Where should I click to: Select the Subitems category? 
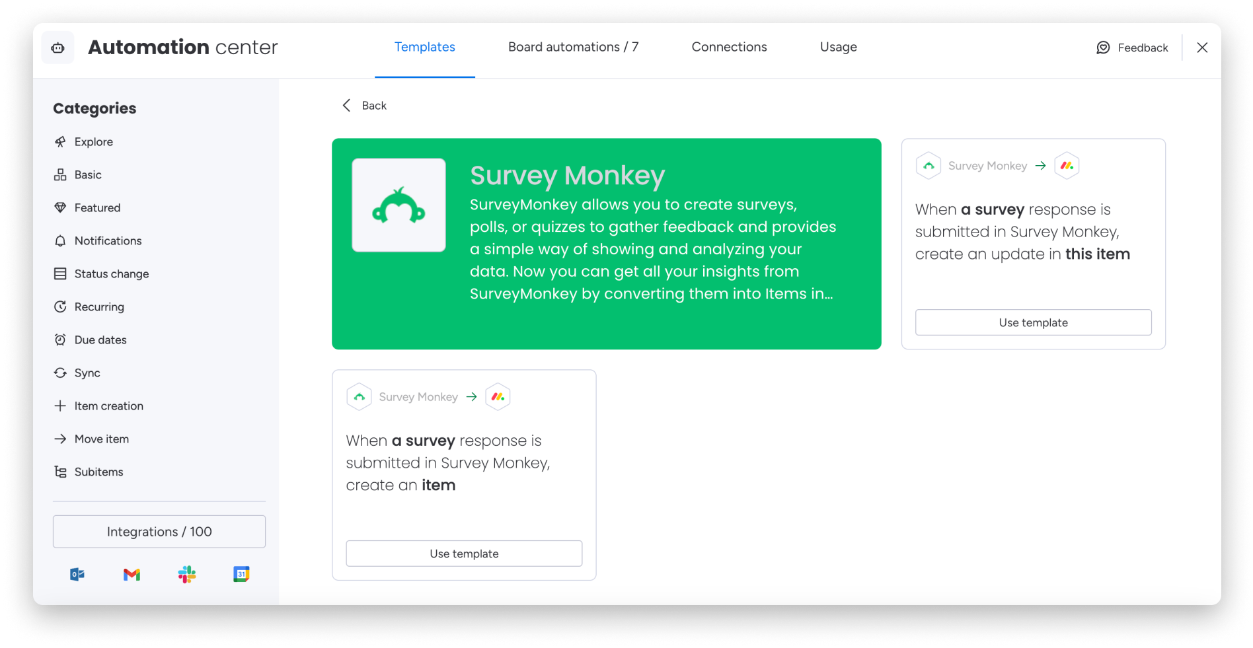pyautogui.click(x=98, y=472)
